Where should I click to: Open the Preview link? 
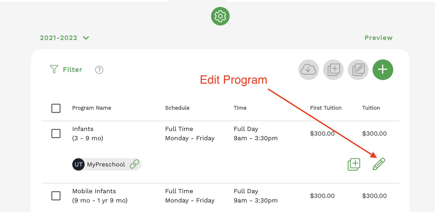click(x=378, y=38)
